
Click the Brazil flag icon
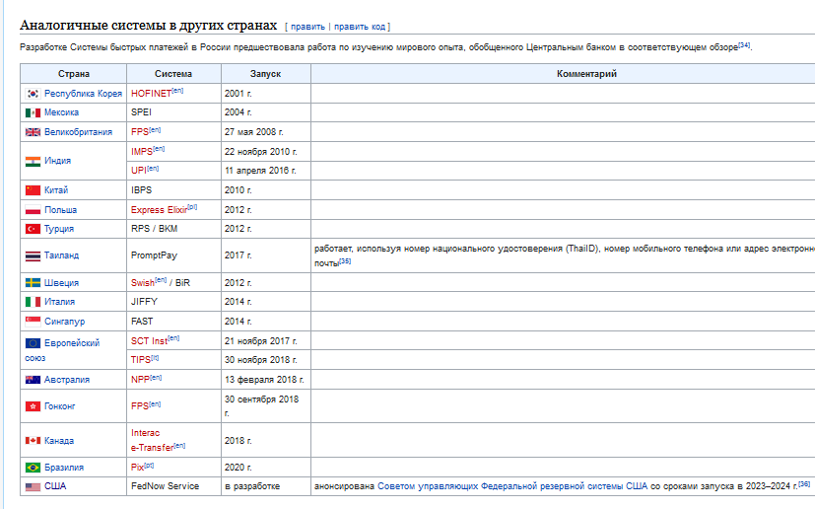tap(33, 467)
